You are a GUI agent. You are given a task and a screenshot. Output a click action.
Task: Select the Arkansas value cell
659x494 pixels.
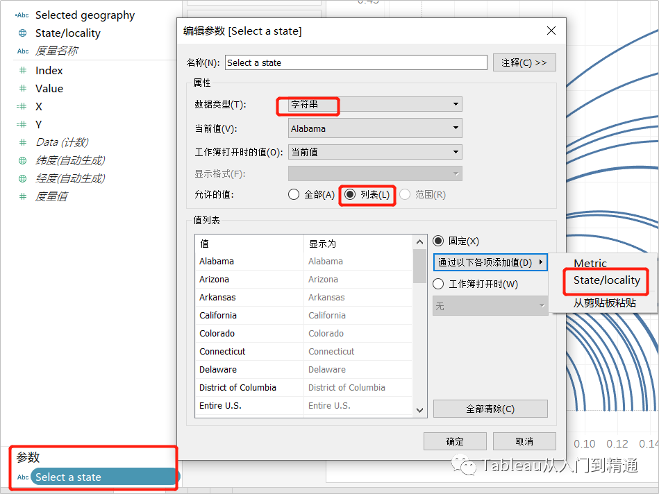pyautogui.click(x=250, y=298)
